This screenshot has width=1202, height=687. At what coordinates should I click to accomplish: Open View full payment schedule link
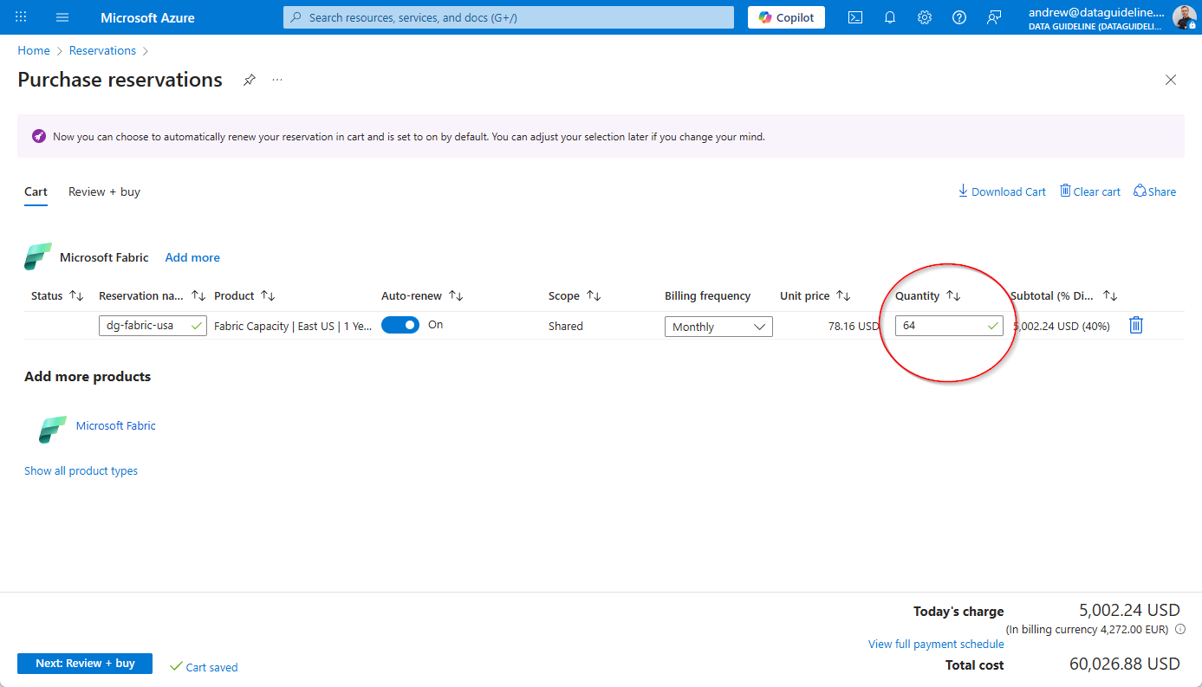point(936,644)
